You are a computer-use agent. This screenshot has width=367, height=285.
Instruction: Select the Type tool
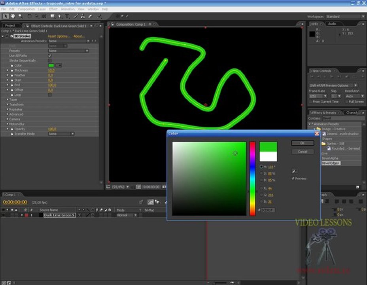67,16
